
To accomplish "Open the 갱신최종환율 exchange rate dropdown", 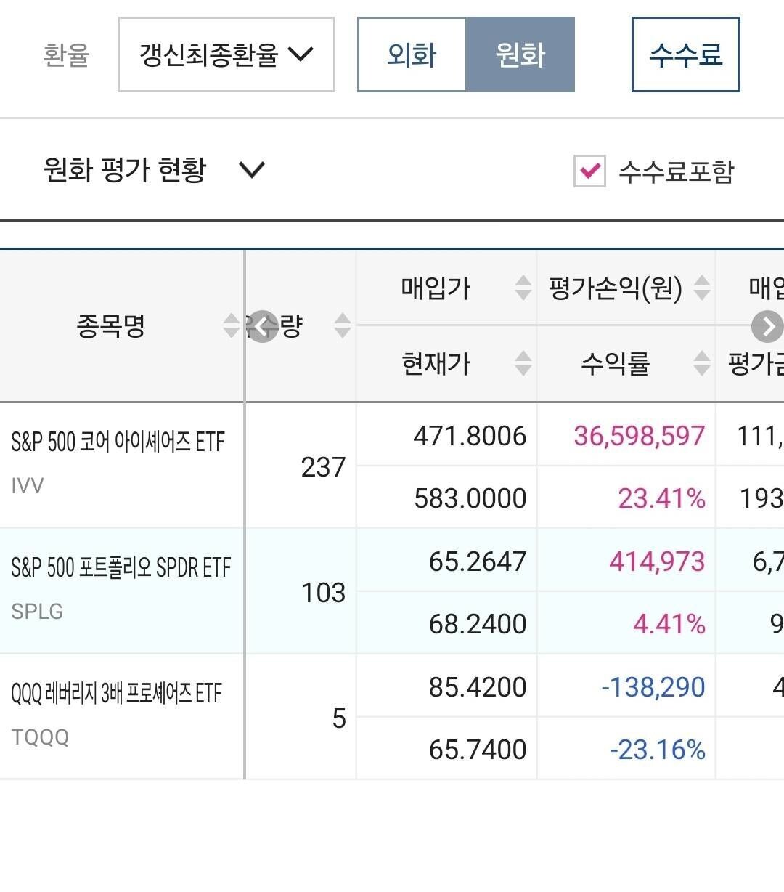I will tap(226, 54).
